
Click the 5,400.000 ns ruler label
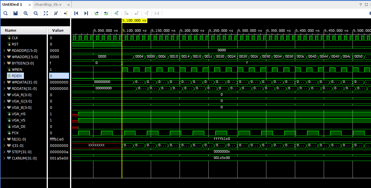[x=307, y=30]
